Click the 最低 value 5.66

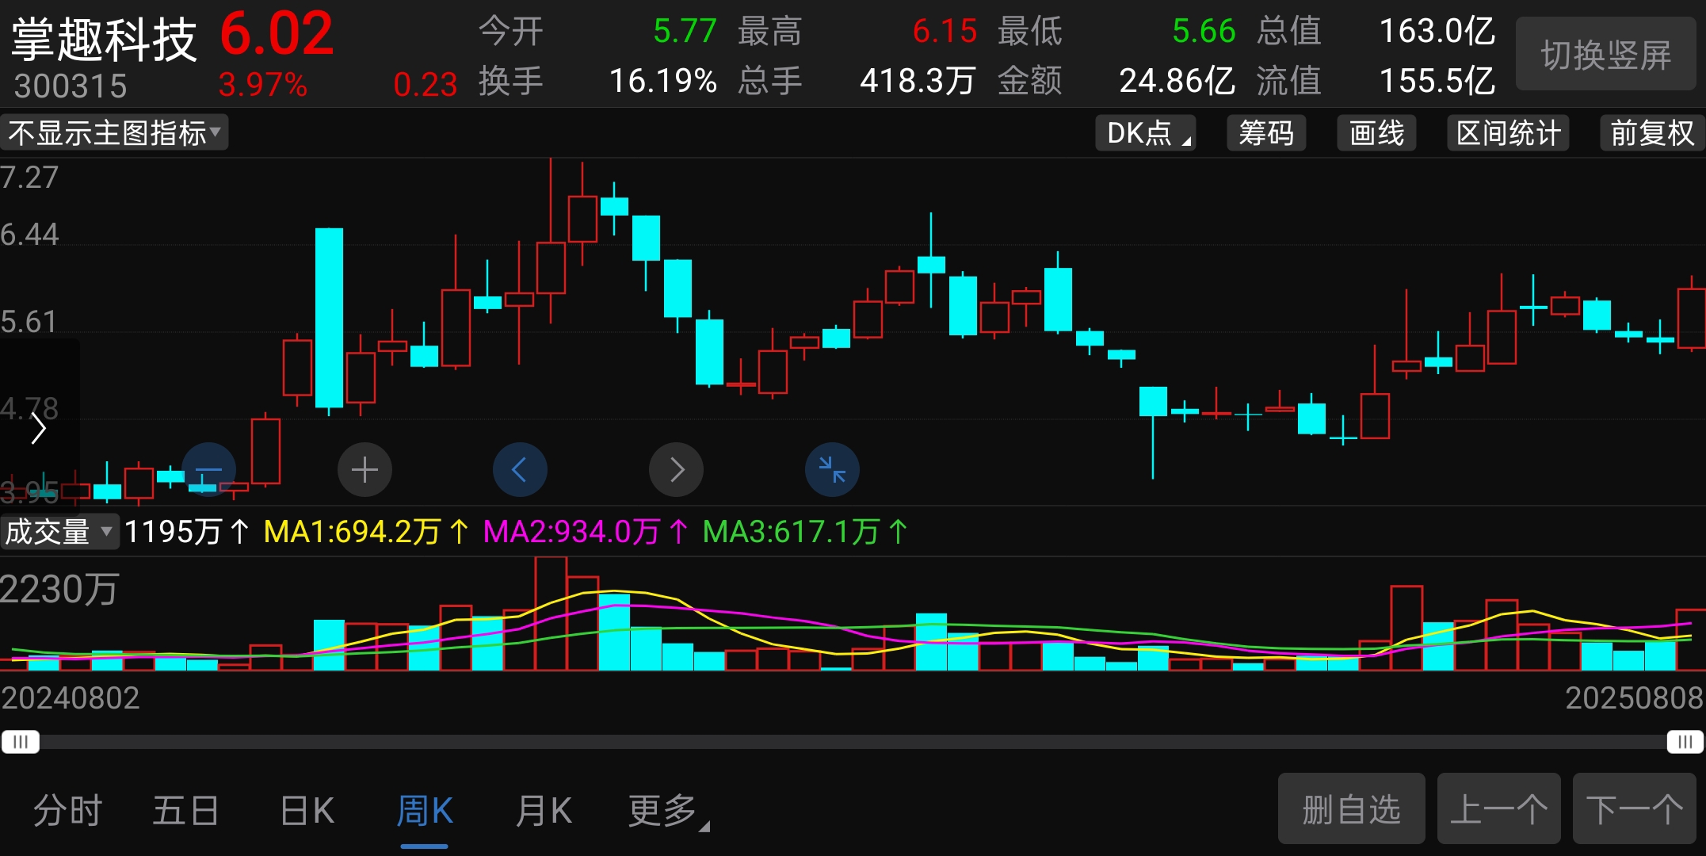1204,31
